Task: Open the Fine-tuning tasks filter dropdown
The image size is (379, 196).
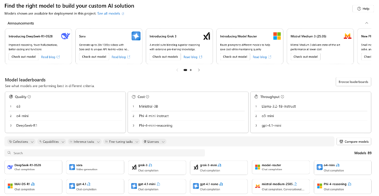Action: (x=121, y=142)
